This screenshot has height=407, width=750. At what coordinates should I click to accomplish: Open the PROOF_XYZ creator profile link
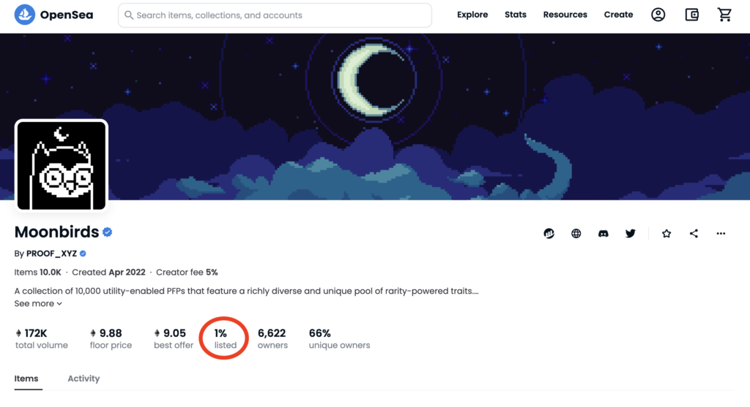[x=51, y=254]
